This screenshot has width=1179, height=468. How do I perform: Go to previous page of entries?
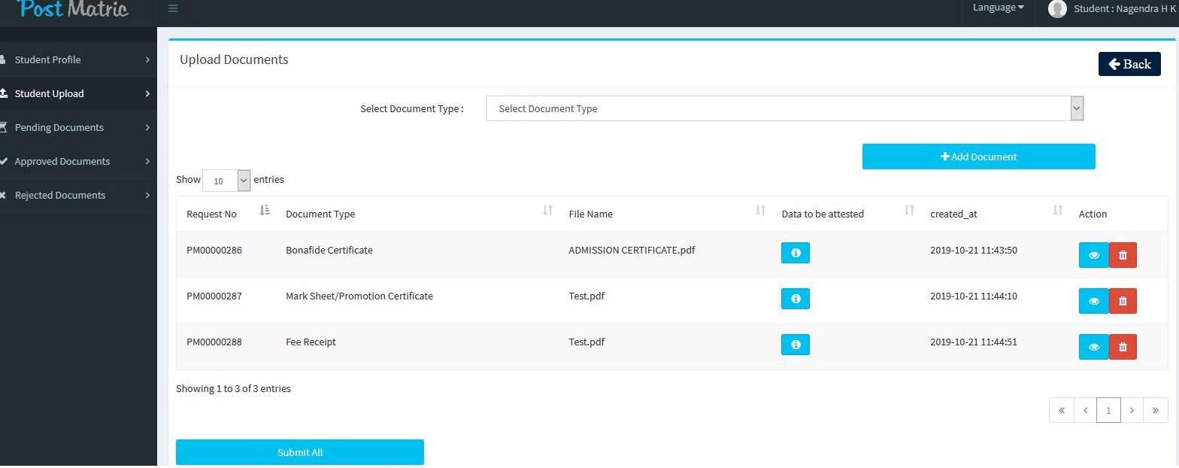point(1085,410)
